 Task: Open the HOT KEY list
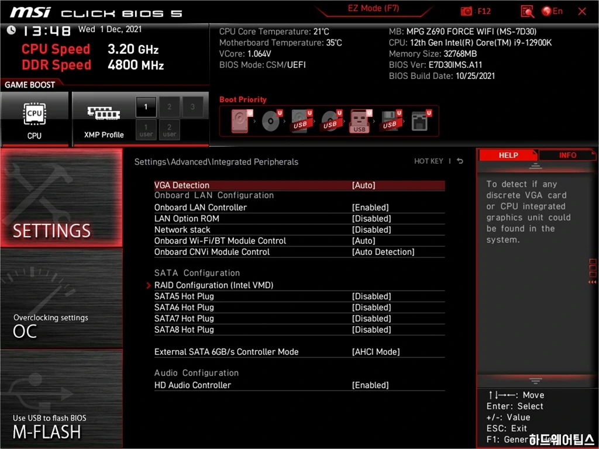point(429,161)
